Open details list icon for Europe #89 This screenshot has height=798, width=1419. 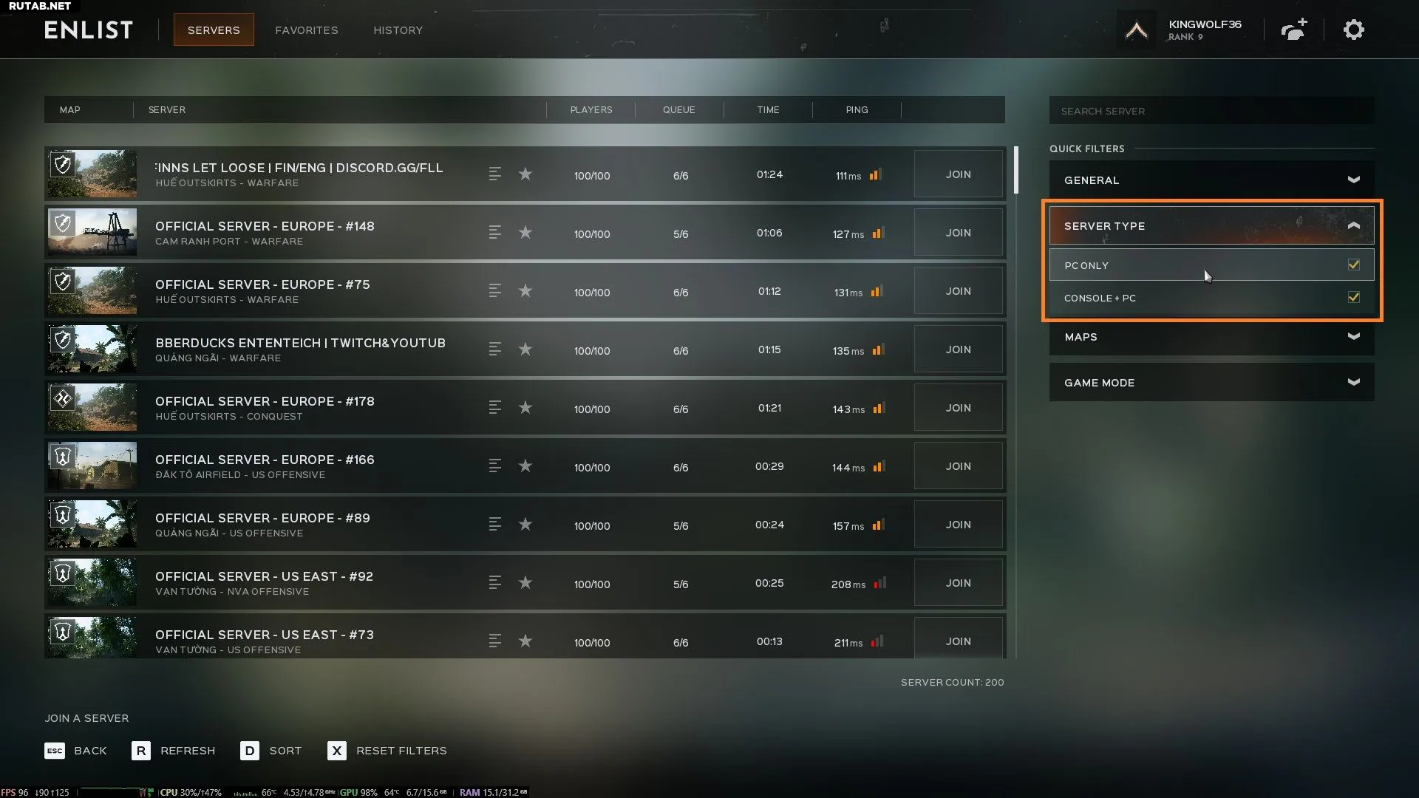pos(495,525)
